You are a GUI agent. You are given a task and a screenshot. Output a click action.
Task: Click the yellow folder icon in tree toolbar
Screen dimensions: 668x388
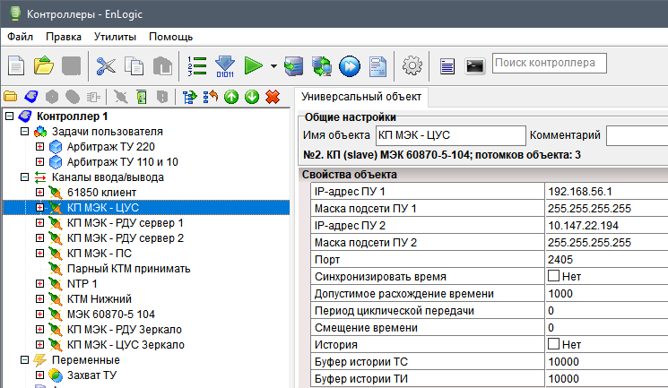(10, 97)
